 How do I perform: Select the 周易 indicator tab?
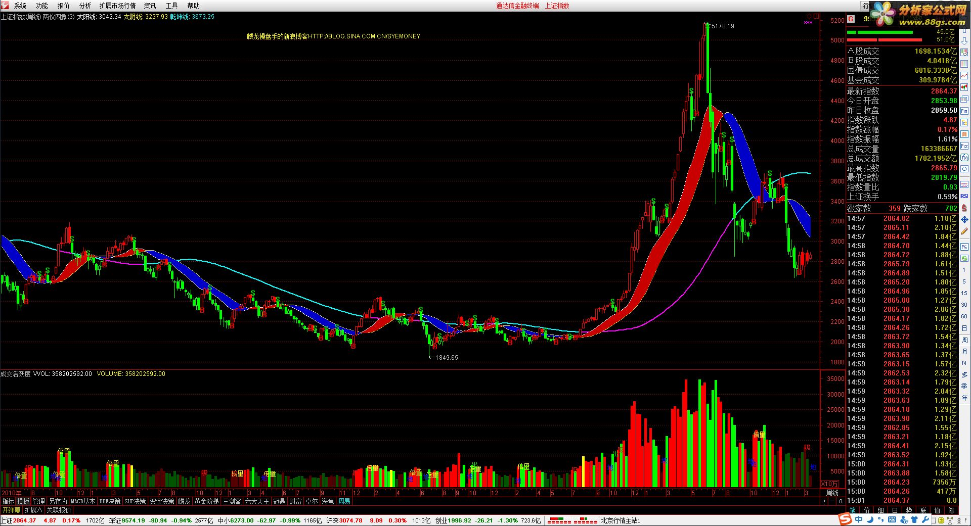tap(344, 501)
